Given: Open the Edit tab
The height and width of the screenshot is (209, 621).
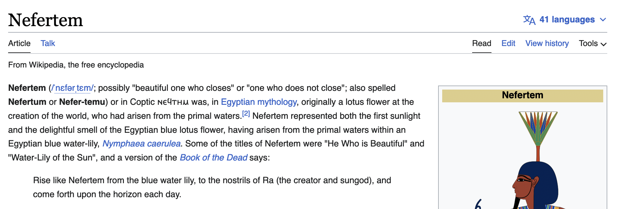Looking at the screenshot, I should coord(508,44).
